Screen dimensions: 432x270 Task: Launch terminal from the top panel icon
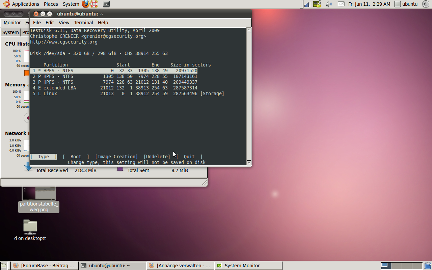(x=106, y=4)
